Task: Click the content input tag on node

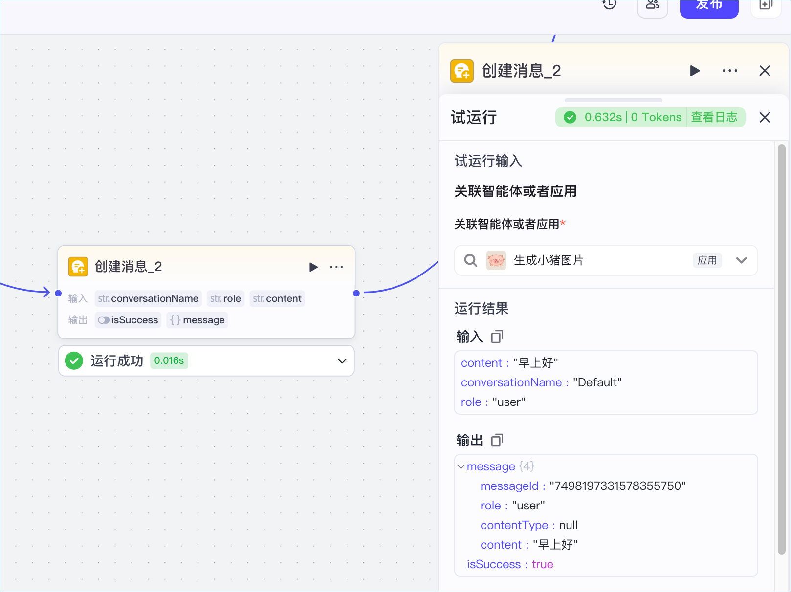Action: click(277, 298)
